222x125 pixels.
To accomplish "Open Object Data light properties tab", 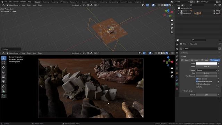I will [x=177, y=84].
